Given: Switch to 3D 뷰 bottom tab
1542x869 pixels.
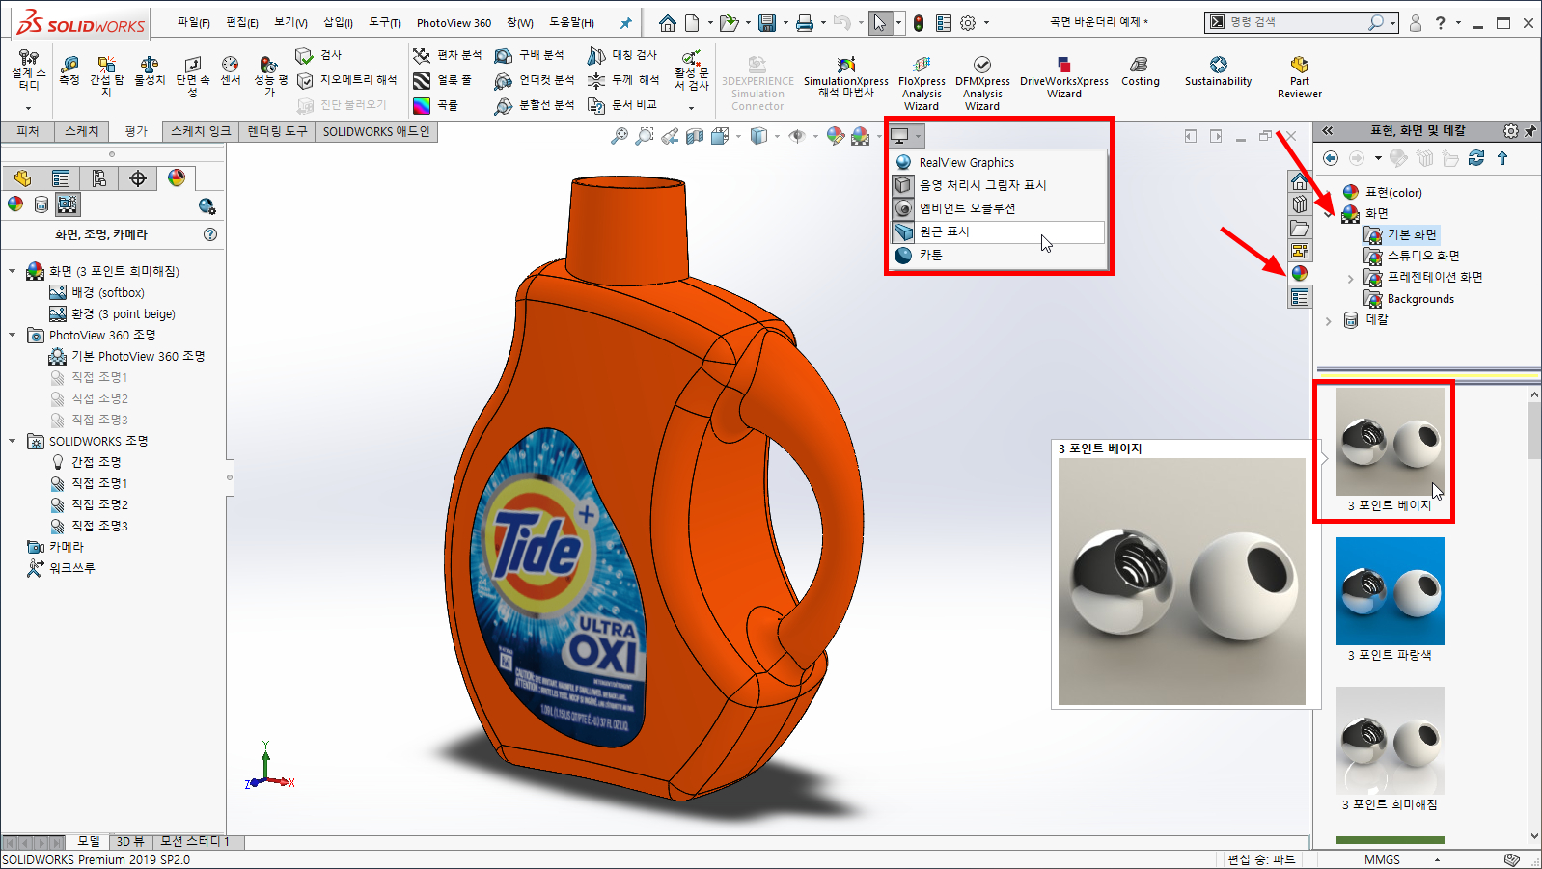Looking at the screenshot, I should [x=130, y=842].
